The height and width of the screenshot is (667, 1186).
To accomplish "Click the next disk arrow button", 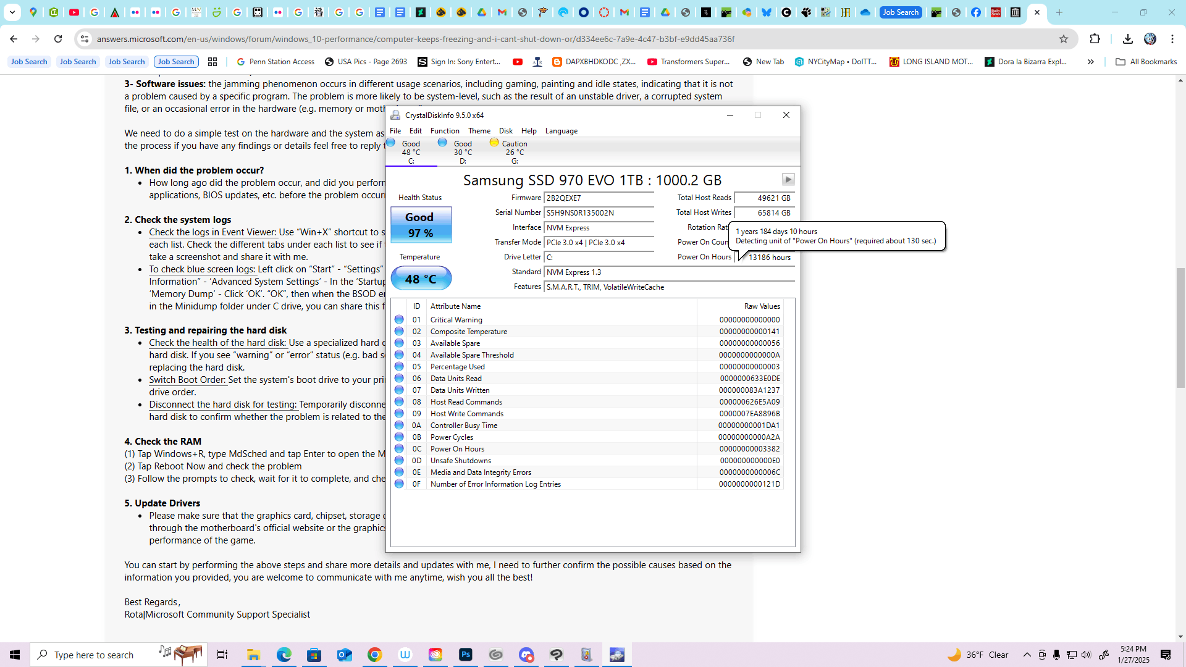I will pos(788,179).
